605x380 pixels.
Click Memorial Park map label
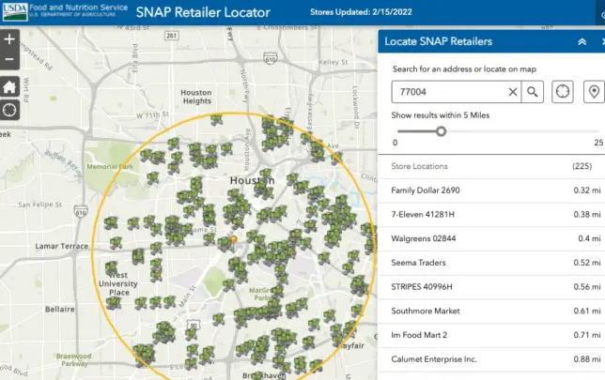point(110,166)
